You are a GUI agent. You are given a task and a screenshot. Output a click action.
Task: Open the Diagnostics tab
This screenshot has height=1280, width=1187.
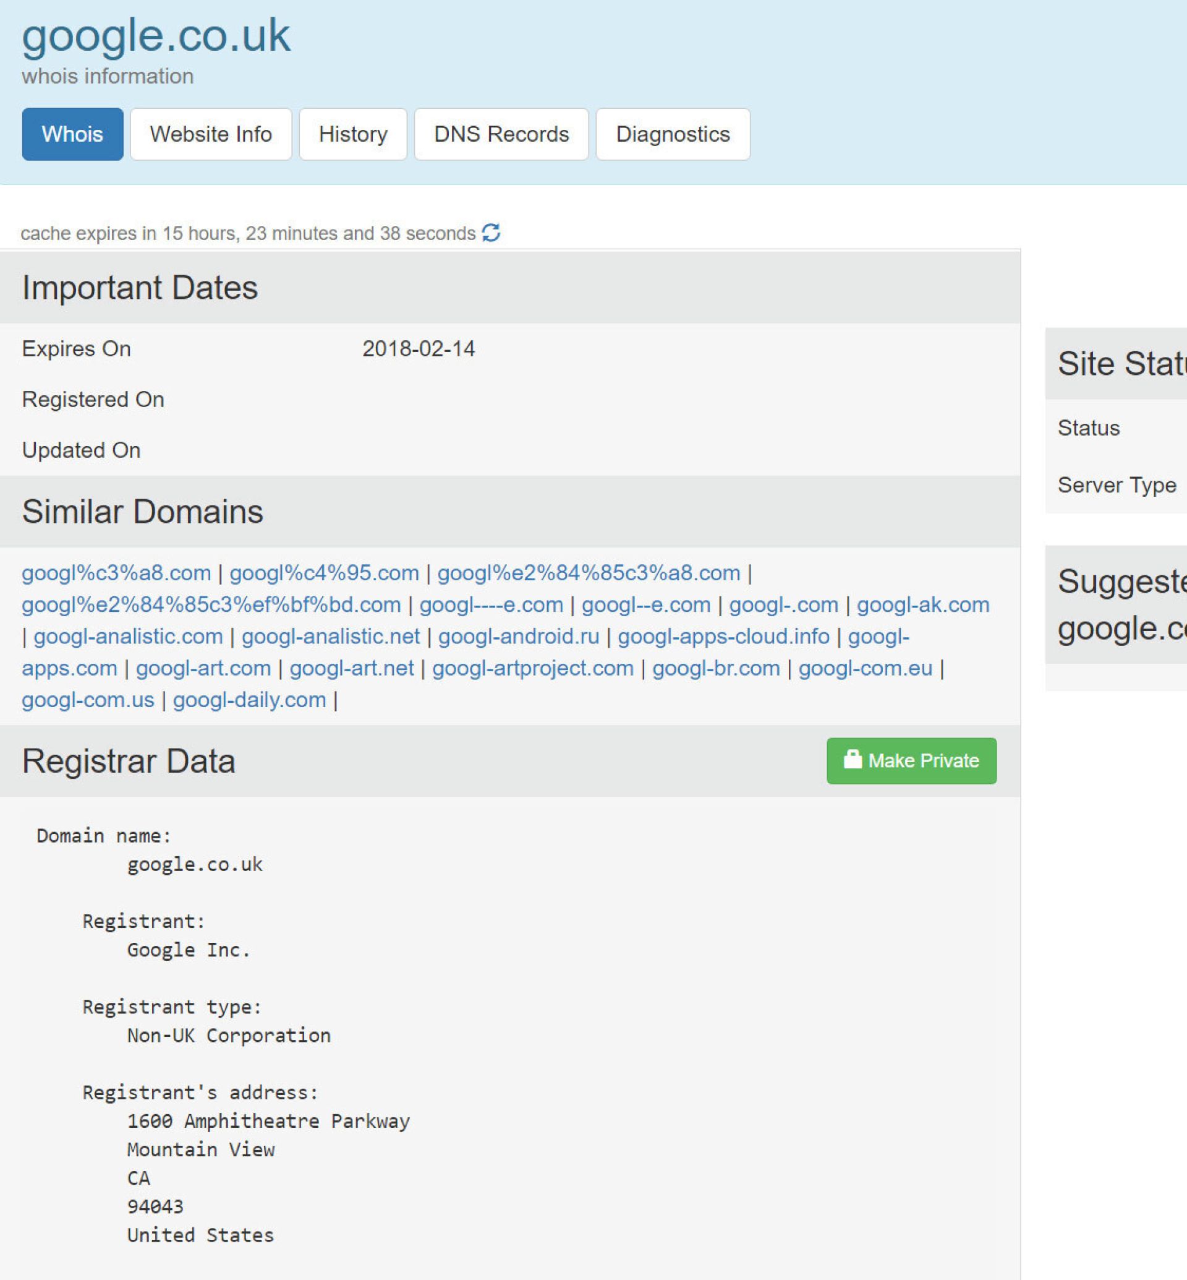(x=673, y=134)
